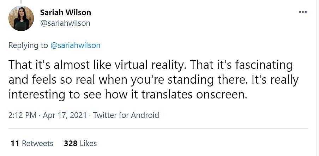Click the "Replying to" label text
This screenshot has height=156, width=319.
pos(29,45)
